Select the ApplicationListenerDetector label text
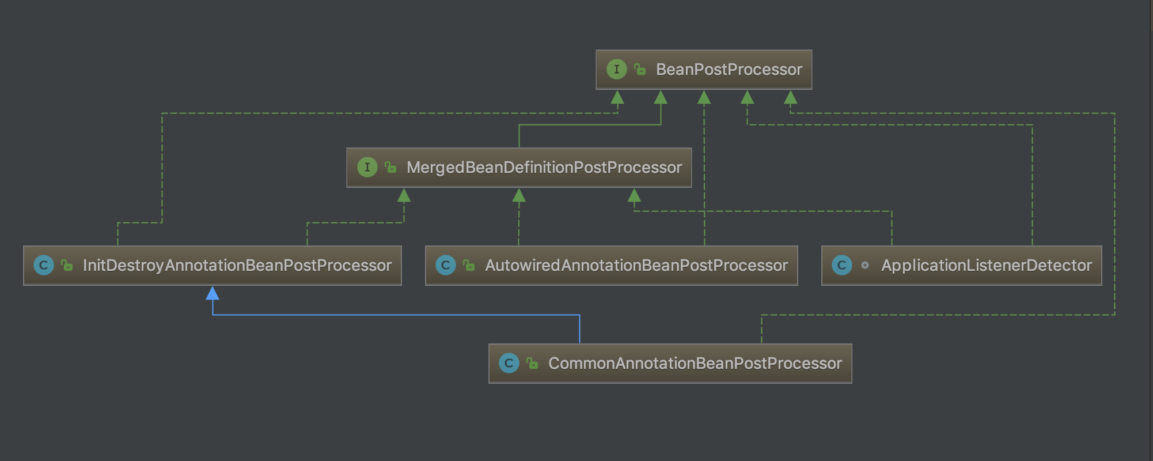1153x461 pixels. (987, 266)
